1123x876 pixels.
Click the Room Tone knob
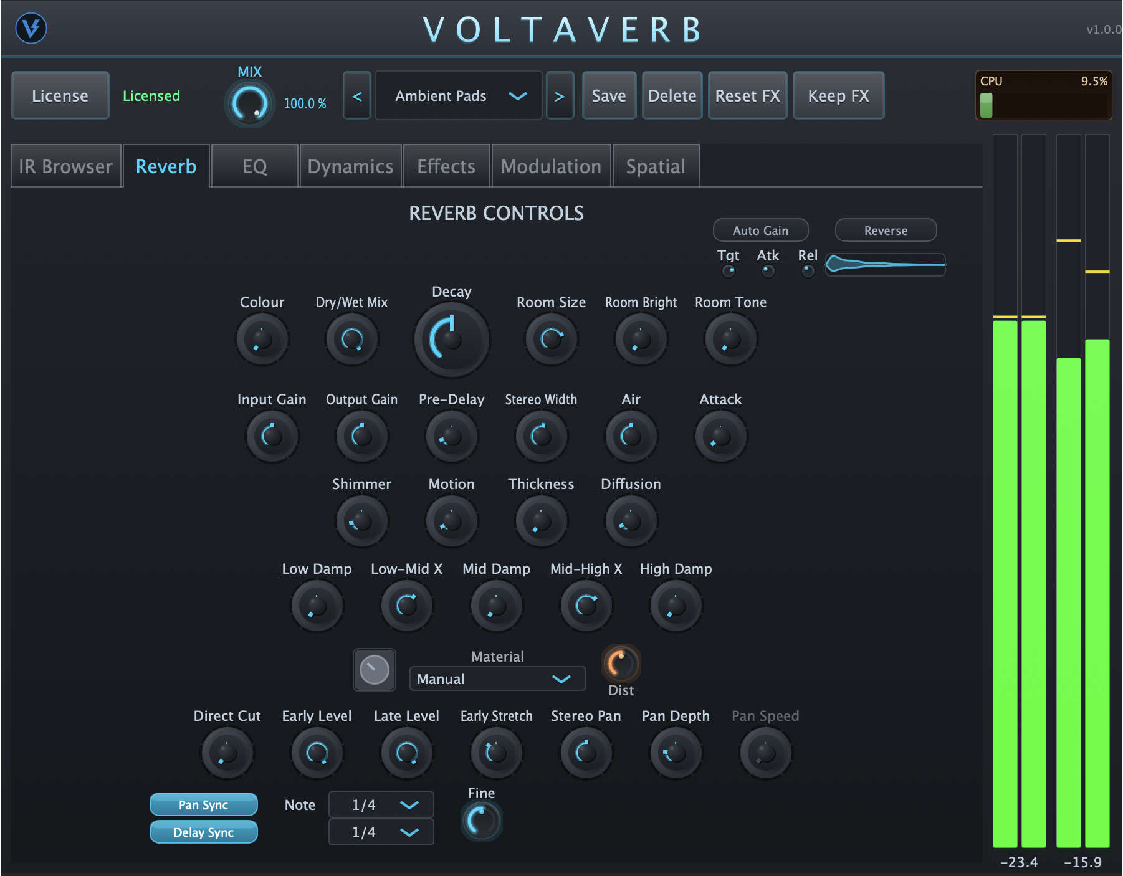coord(731,340)
